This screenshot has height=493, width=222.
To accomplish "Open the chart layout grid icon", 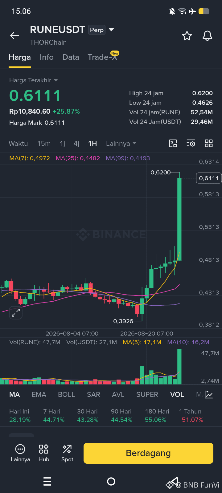I will pos(209,143).
